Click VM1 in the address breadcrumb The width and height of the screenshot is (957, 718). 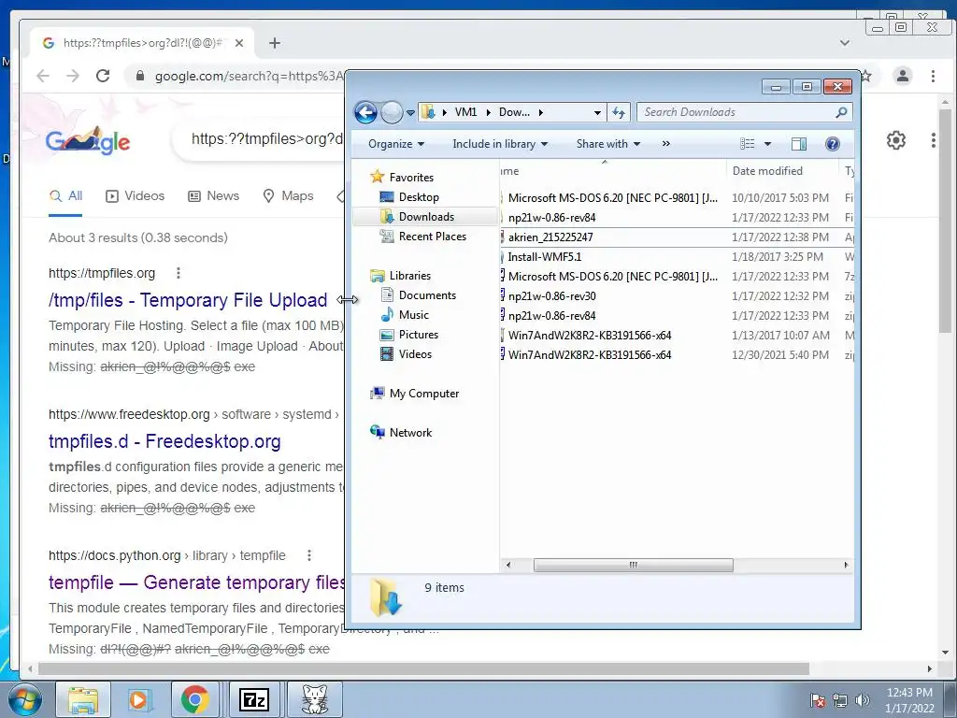(465, 112)
